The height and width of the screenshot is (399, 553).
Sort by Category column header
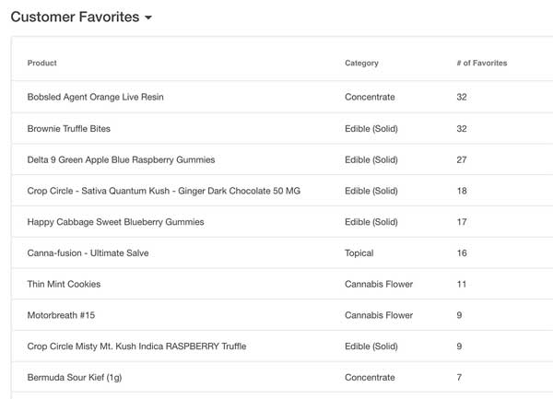(x=361, y=63)
